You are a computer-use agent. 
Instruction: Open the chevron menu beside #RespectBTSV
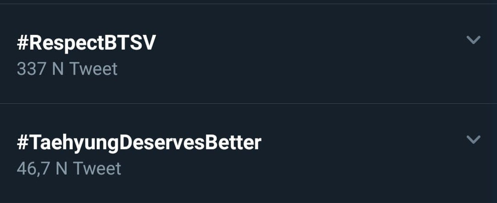pyautogui.click(x=473, y=40)
